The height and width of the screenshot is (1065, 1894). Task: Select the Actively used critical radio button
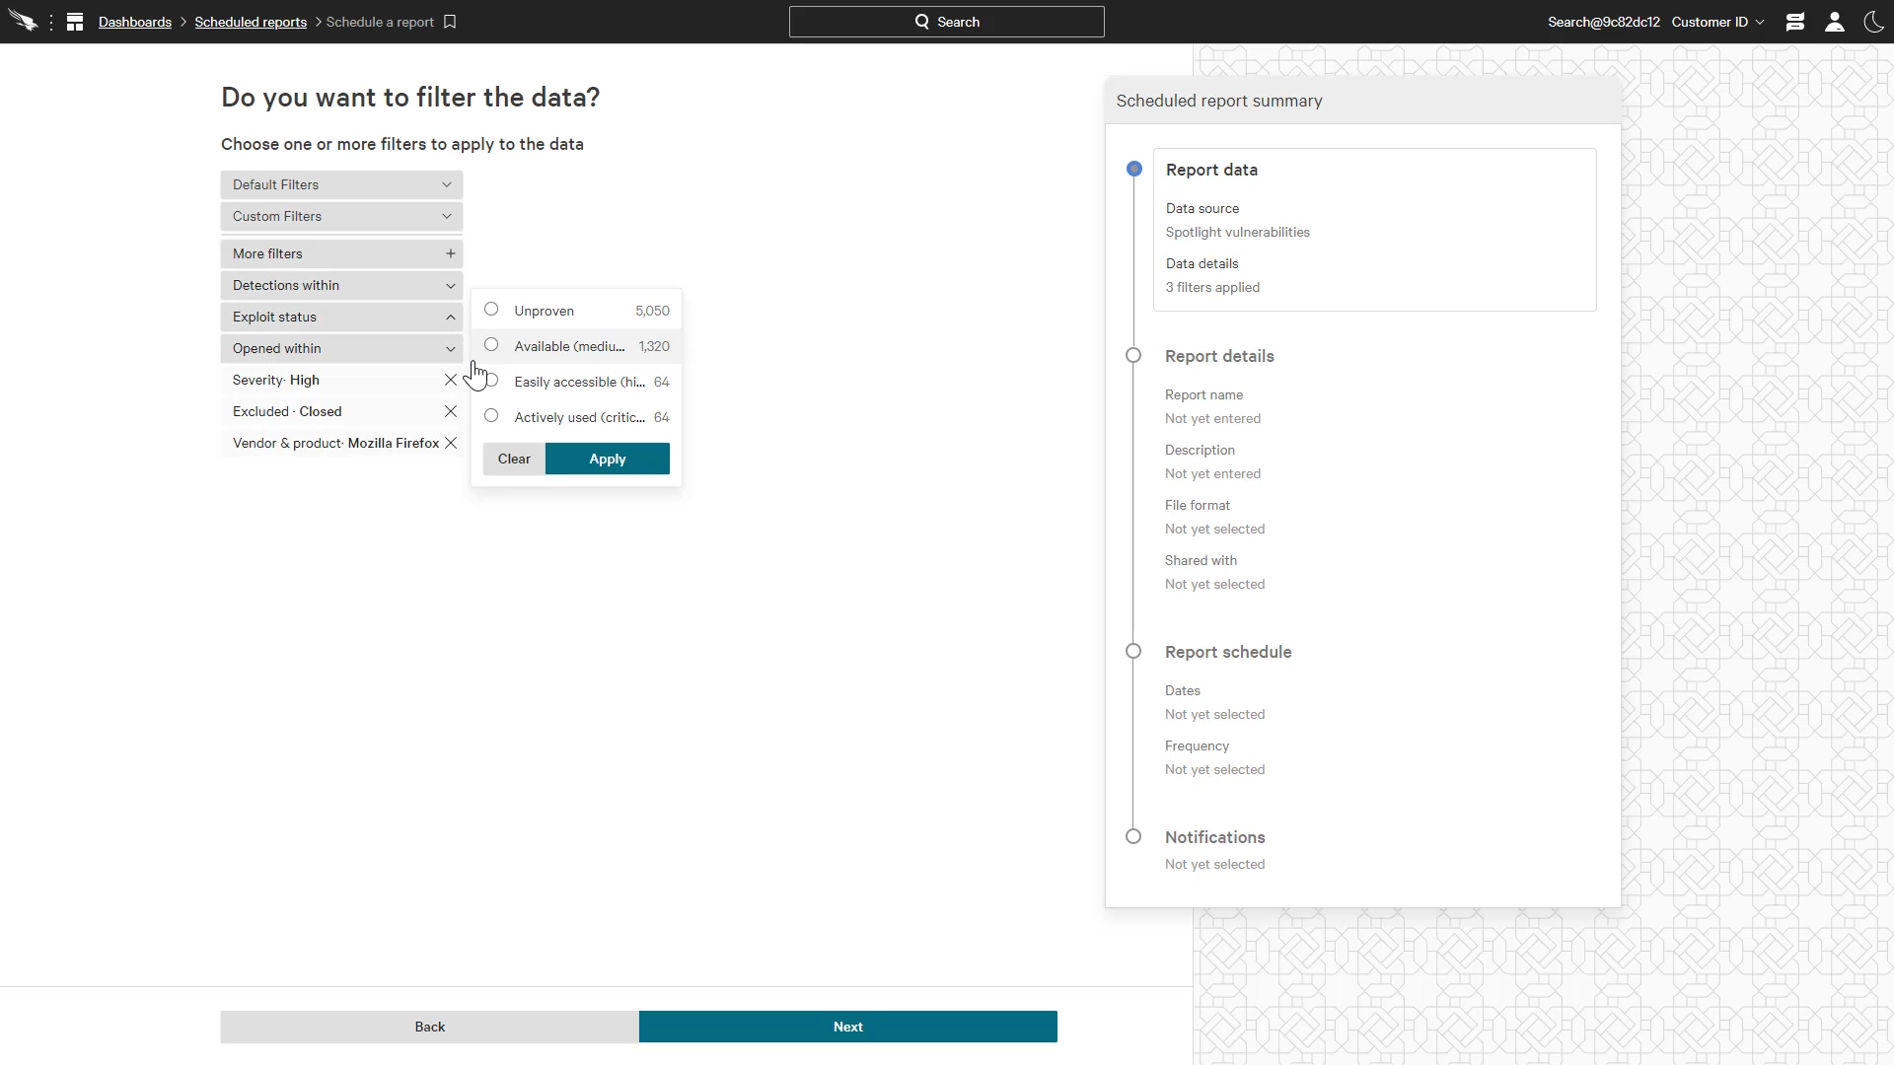pos(491,416)
